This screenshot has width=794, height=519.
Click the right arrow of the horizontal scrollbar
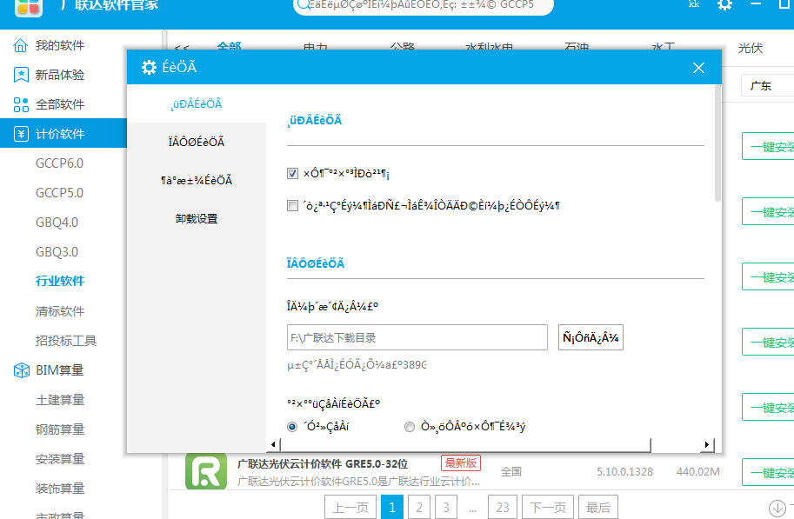tap(707, 444)
